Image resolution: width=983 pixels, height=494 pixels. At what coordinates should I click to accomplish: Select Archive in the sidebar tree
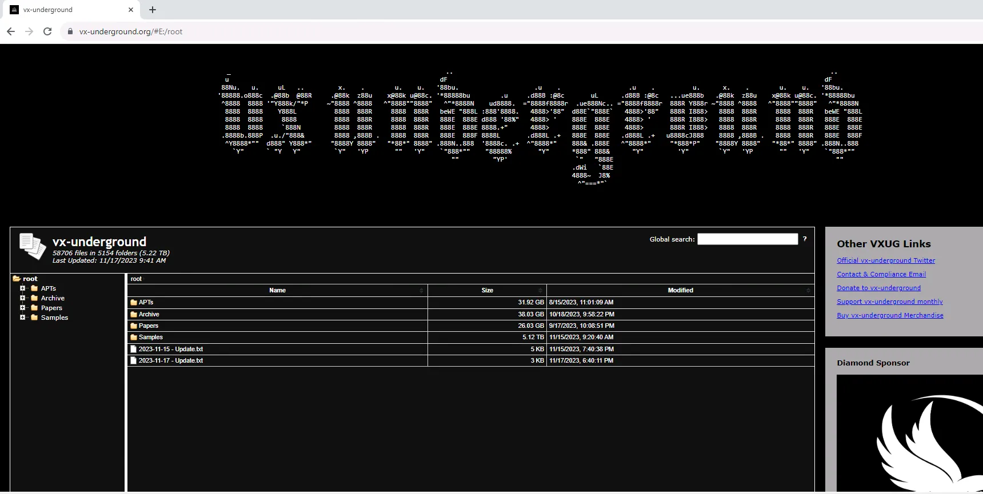click(x=53, y=298)
